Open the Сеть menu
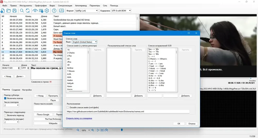258x138 pixels. pos(105,6)
